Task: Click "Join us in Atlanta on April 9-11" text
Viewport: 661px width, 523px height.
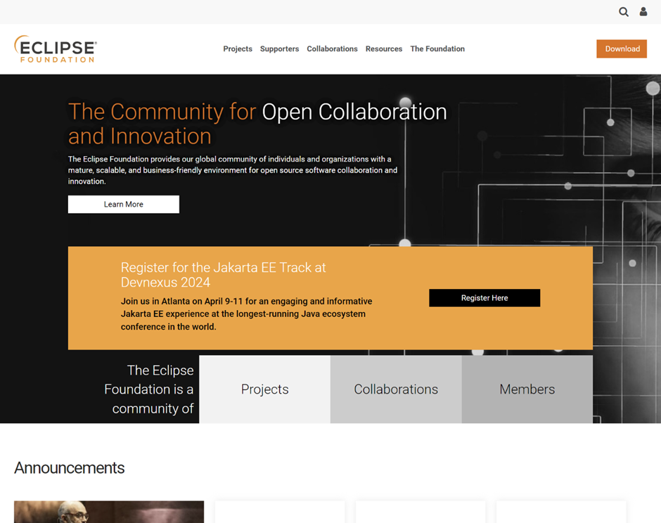Action: pyautogui.click(x=182, y=302)
